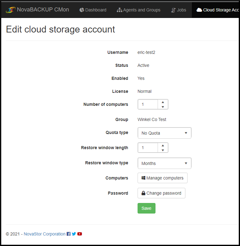This screenshot has width=240, height=246.
Task: Go to Agents and Groups tab
Action: (139, 10)
